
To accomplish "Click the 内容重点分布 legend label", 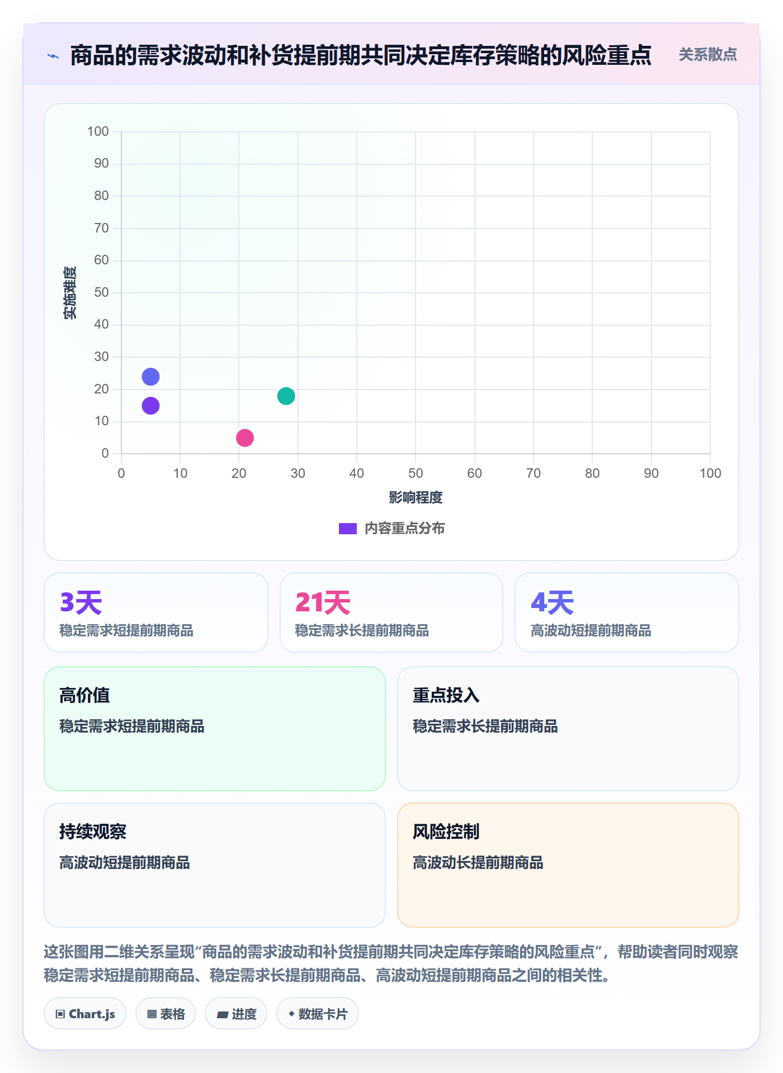I will [x=404, y=529].
